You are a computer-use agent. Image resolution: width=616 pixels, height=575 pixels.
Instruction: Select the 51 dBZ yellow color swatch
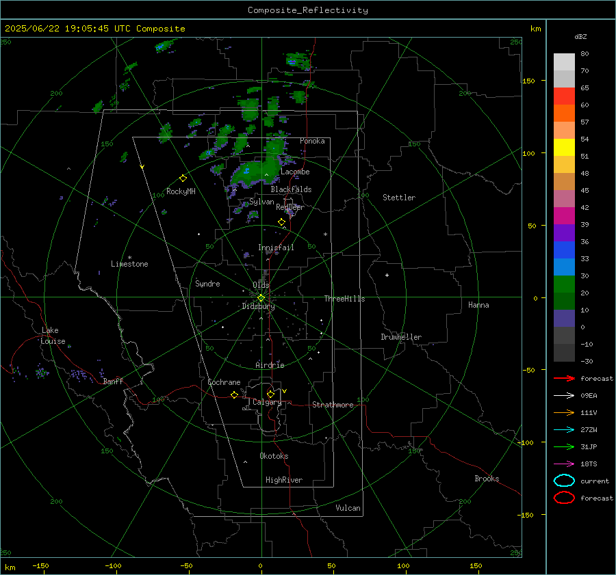tap(564, 148)
